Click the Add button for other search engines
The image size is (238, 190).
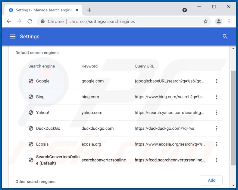(x=211, y=180)
